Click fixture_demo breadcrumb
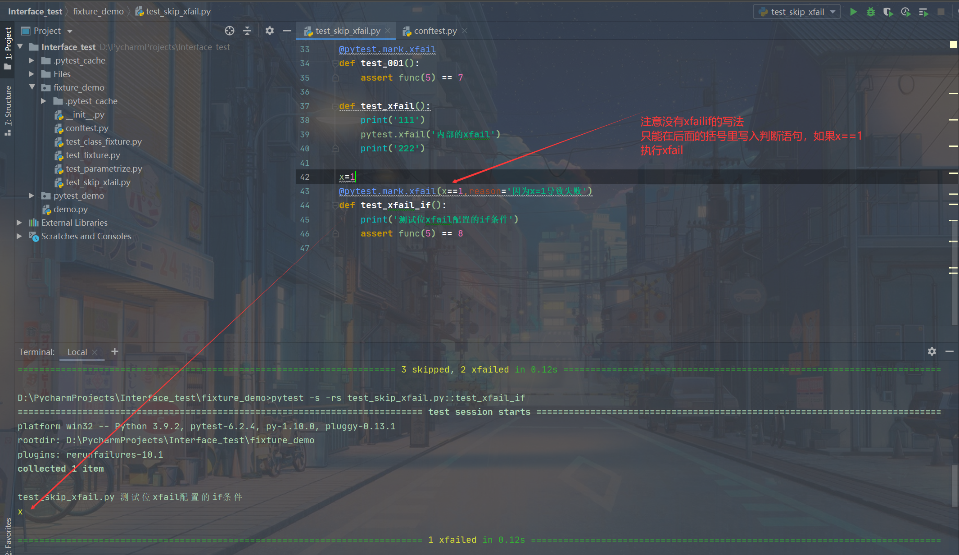The height and width of the screenshot is (555, 959). coord(98,11)
